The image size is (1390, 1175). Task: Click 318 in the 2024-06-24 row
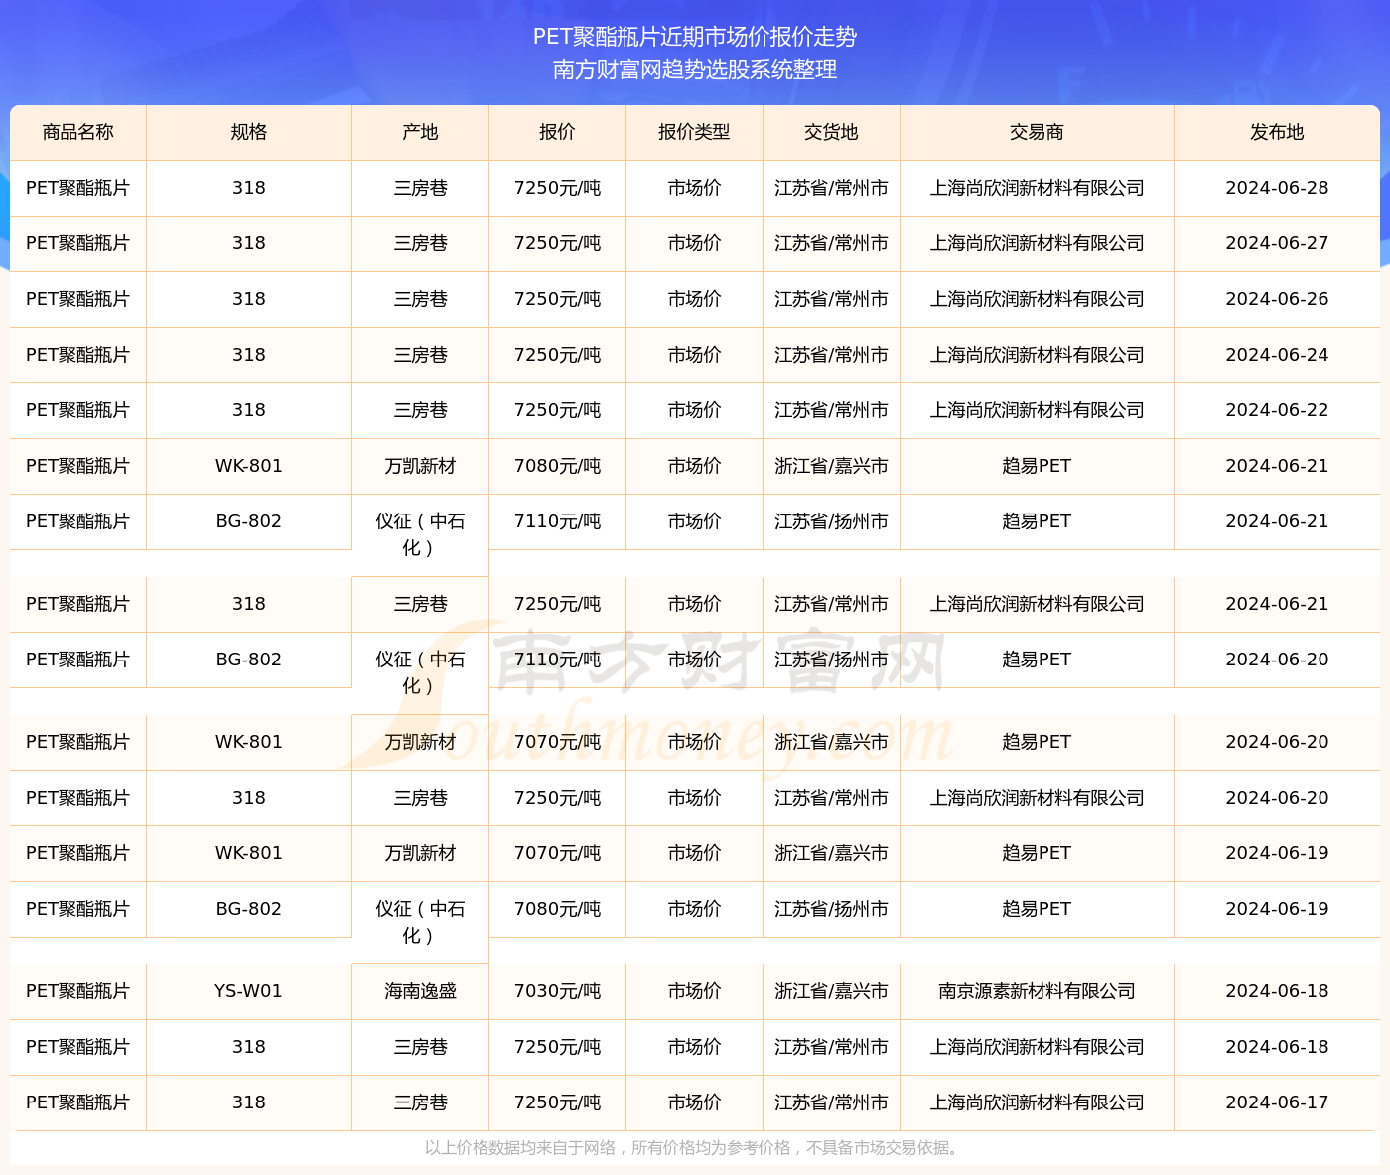pyautogui.click(x=249, y=355)
